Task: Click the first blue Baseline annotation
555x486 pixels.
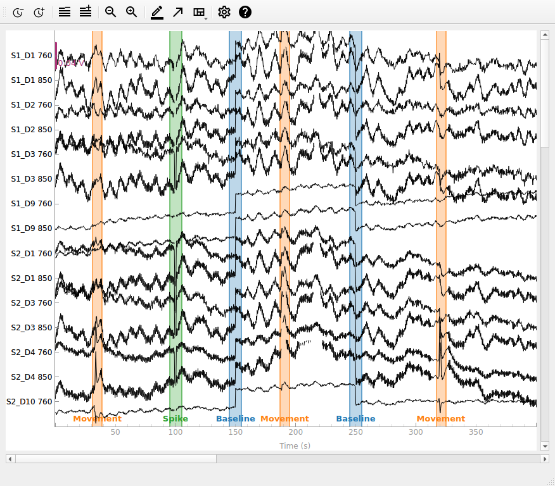Action: click(x=236, y=418)
